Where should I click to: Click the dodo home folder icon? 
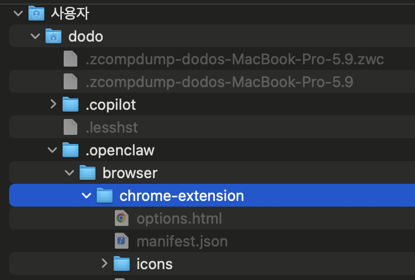[53, 36]
